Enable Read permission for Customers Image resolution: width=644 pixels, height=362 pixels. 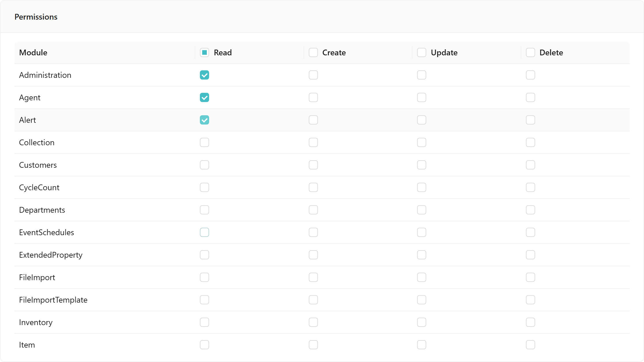click(204, 165)
